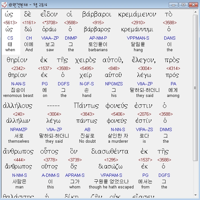The height and width of the screenshot is (200, 200).
Task: Click Strong's number <5406>
Action: (118, 114)
